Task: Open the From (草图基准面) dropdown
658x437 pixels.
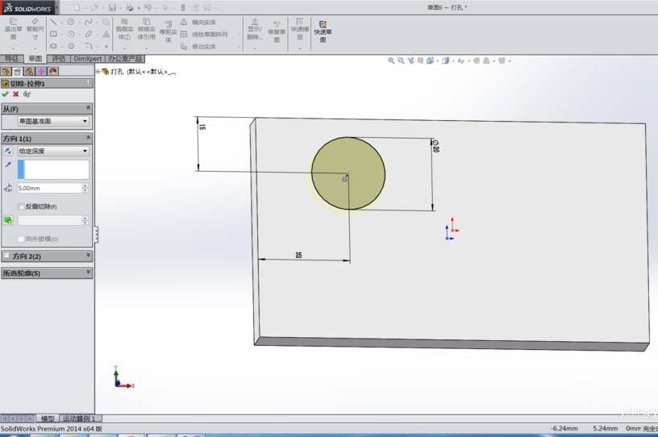Action: [x=53, y=121]
